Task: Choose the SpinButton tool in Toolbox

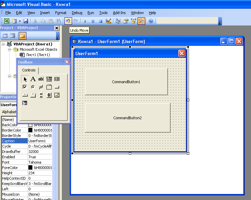Action: click(49, 95)
